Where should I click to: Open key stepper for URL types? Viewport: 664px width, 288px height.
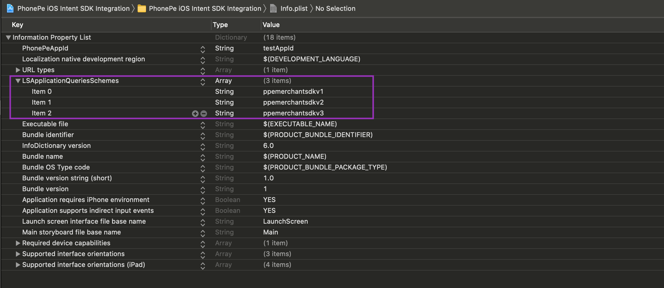point(203,71)
